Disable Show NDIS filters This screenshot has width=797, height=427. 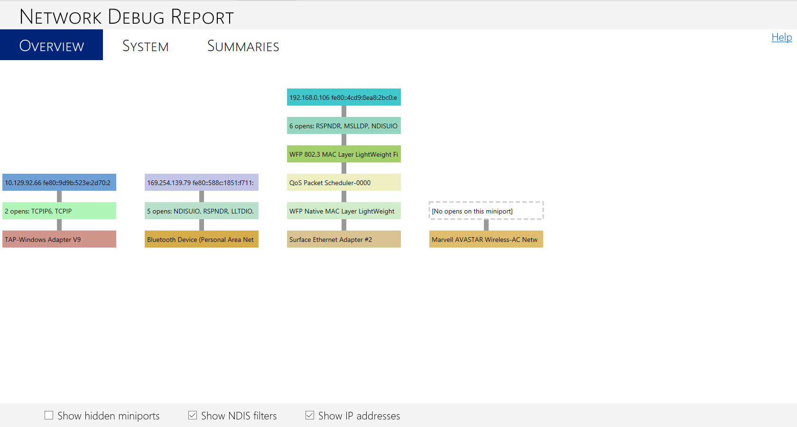tap(192, 415)
